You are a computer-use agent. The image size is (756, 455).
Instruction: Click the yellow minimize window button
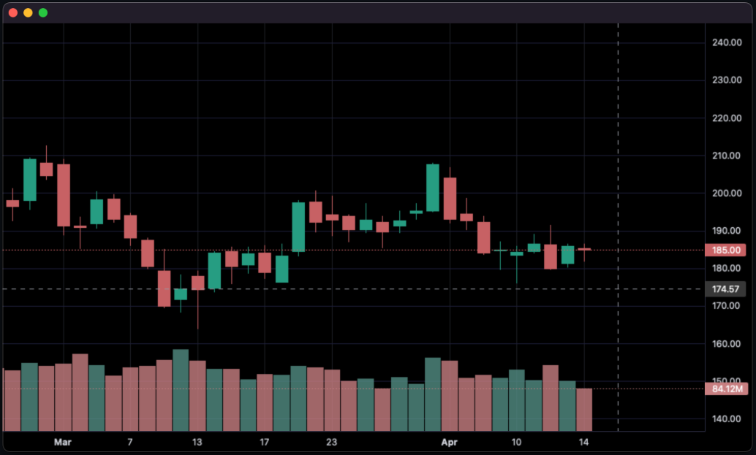click(28, 12)
